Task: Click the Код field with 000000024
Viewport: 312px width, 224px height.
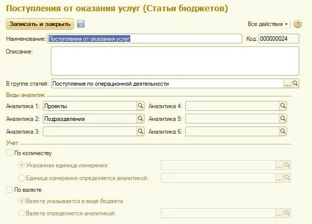Action: 279,38
